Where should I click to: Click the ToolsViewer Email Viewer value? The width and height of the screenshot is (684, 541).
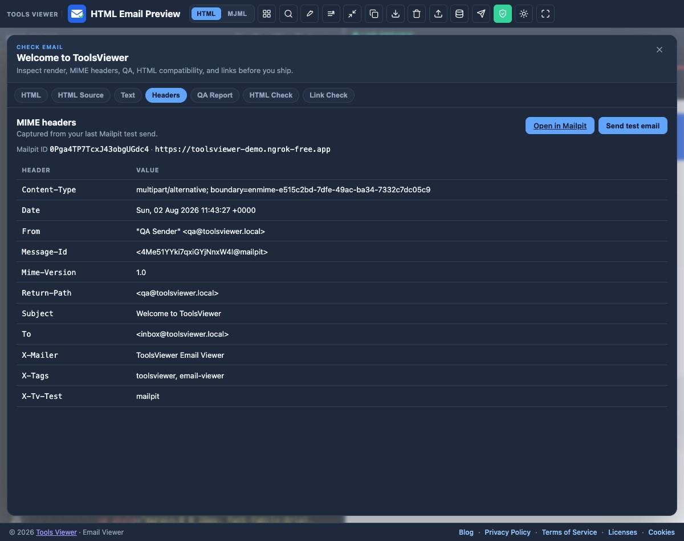coord(180,355)
